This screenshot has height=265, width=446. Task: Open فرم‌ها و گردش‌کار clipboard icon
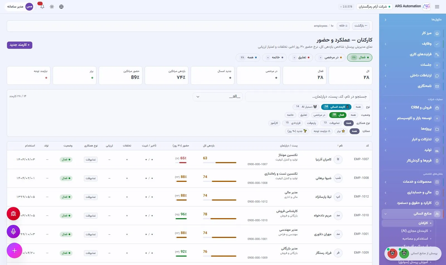click(x=437, y=161)
